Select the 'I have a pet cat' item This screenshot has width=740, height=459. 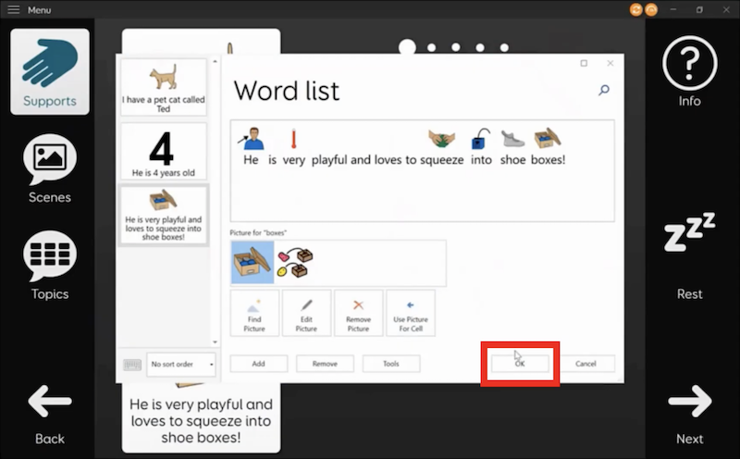[x=164, y=88]
